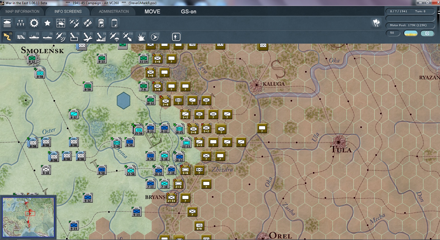Select the 22-21 unit counter
Screen dimensions: 440x240
(x=186, y=143)
